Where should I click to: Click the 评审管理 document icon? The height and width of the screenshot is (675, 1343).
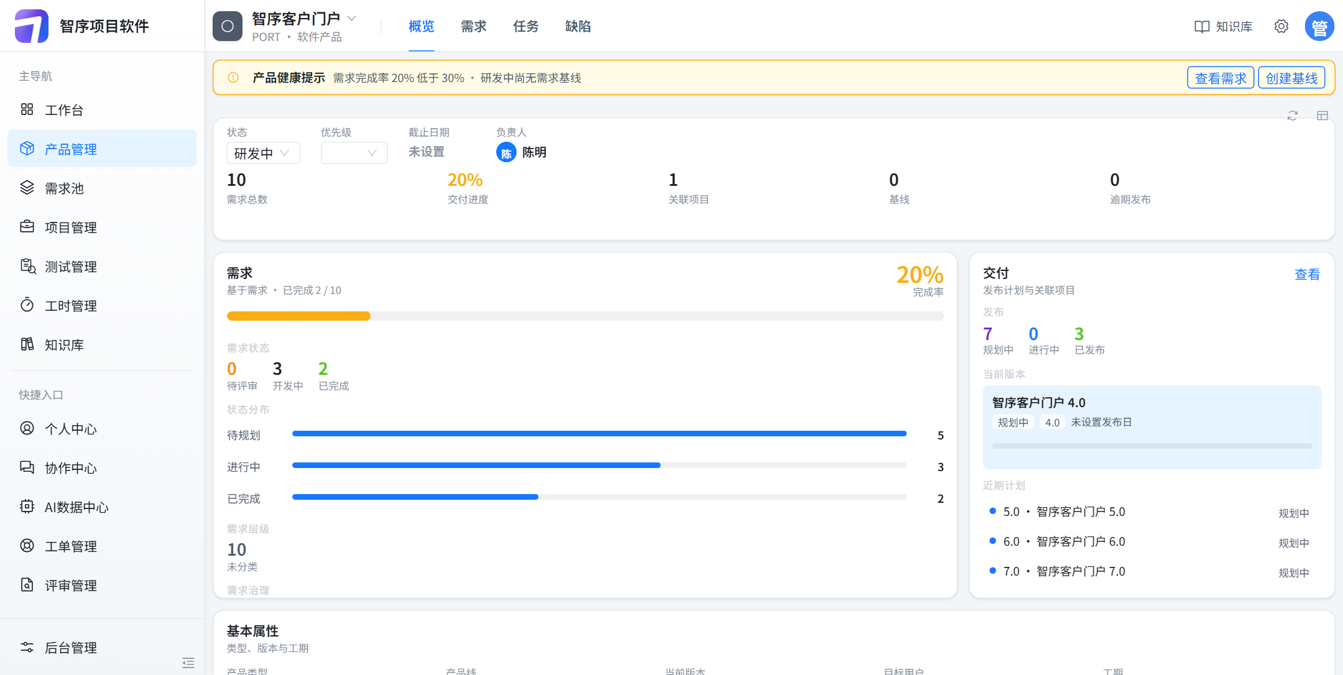click(27, 585)
